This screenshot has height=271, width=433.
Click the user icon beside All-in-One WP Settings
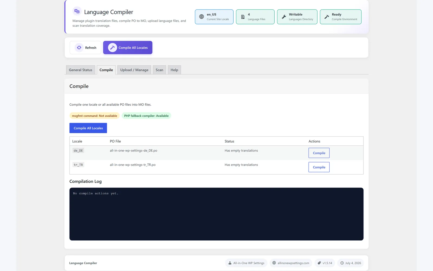coord(230,263)
